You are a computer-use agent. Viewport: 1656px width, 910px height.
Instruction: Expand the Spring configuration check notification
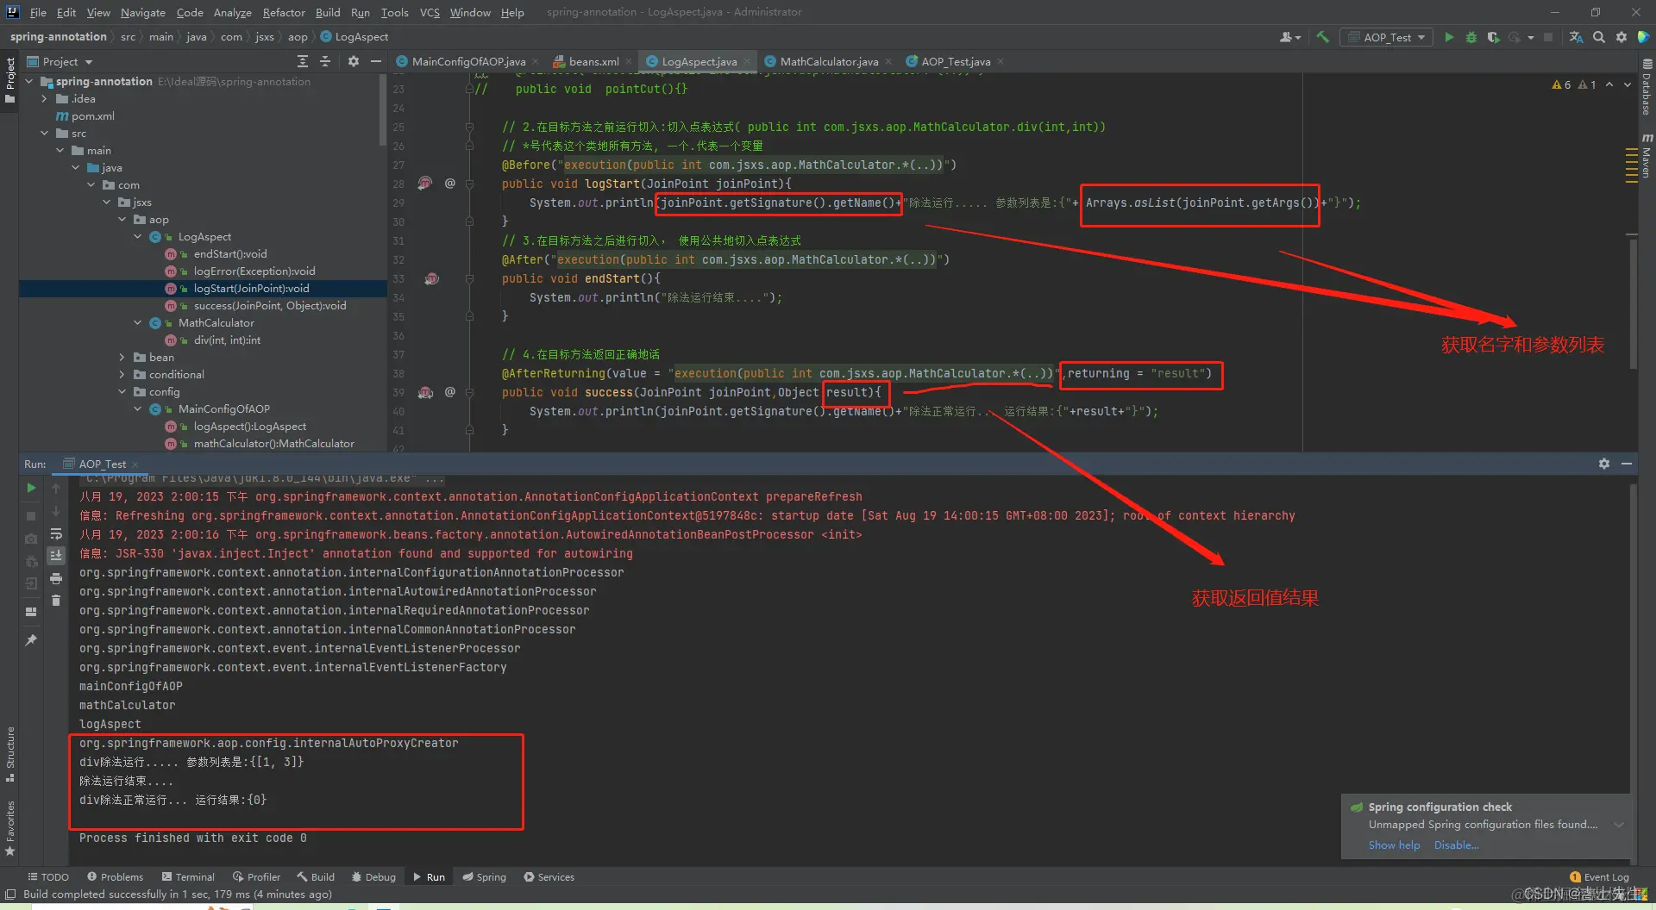click(1619, 825)
